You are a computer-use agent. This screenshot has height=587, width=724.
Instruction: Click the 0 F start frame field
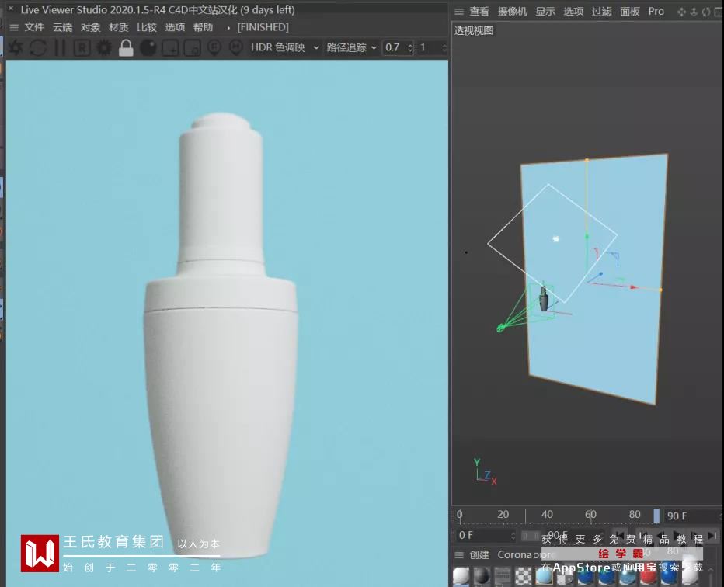[x=486, y=535]
